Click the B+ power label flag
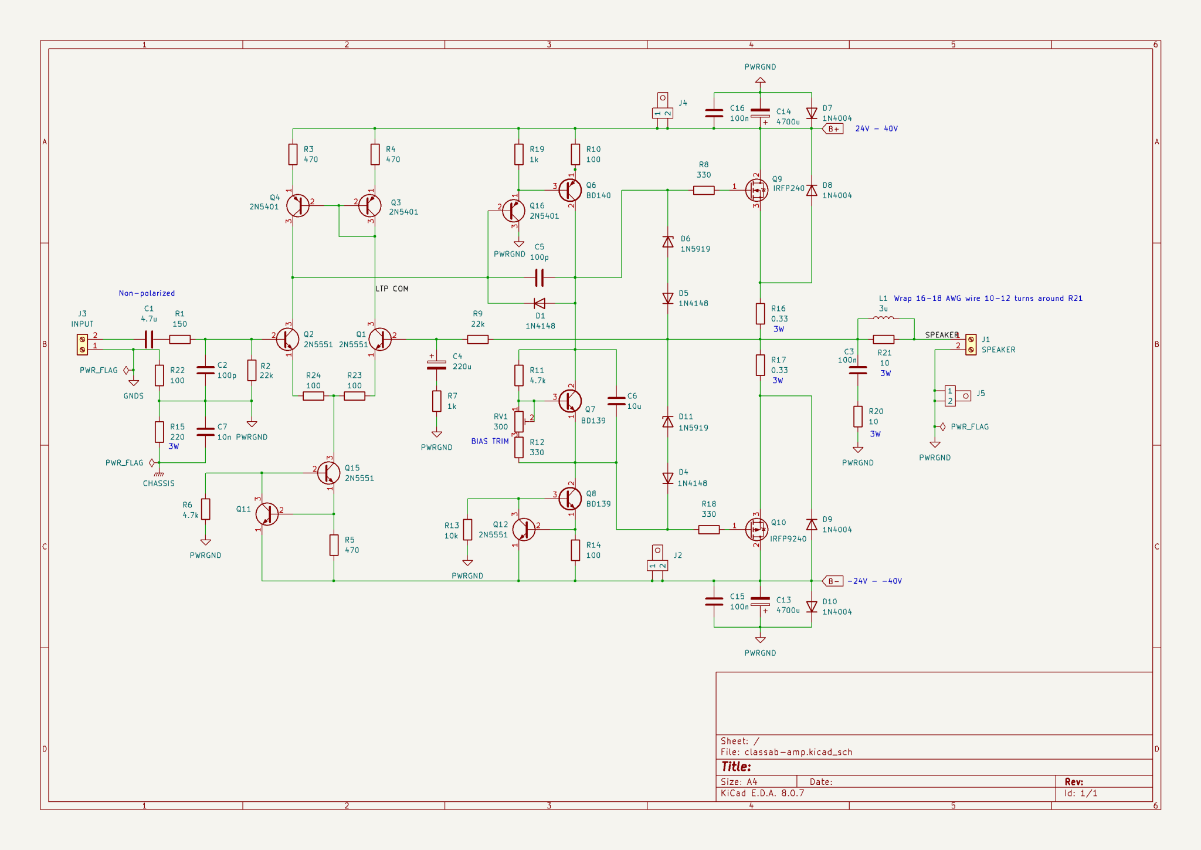 [833, 129]
